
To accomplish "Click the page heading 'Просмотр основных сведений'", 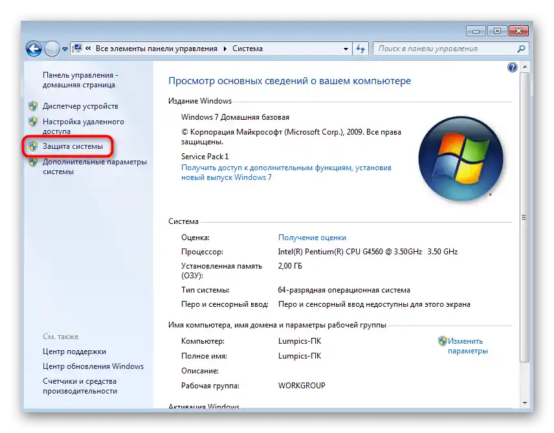I will (290, 81).
